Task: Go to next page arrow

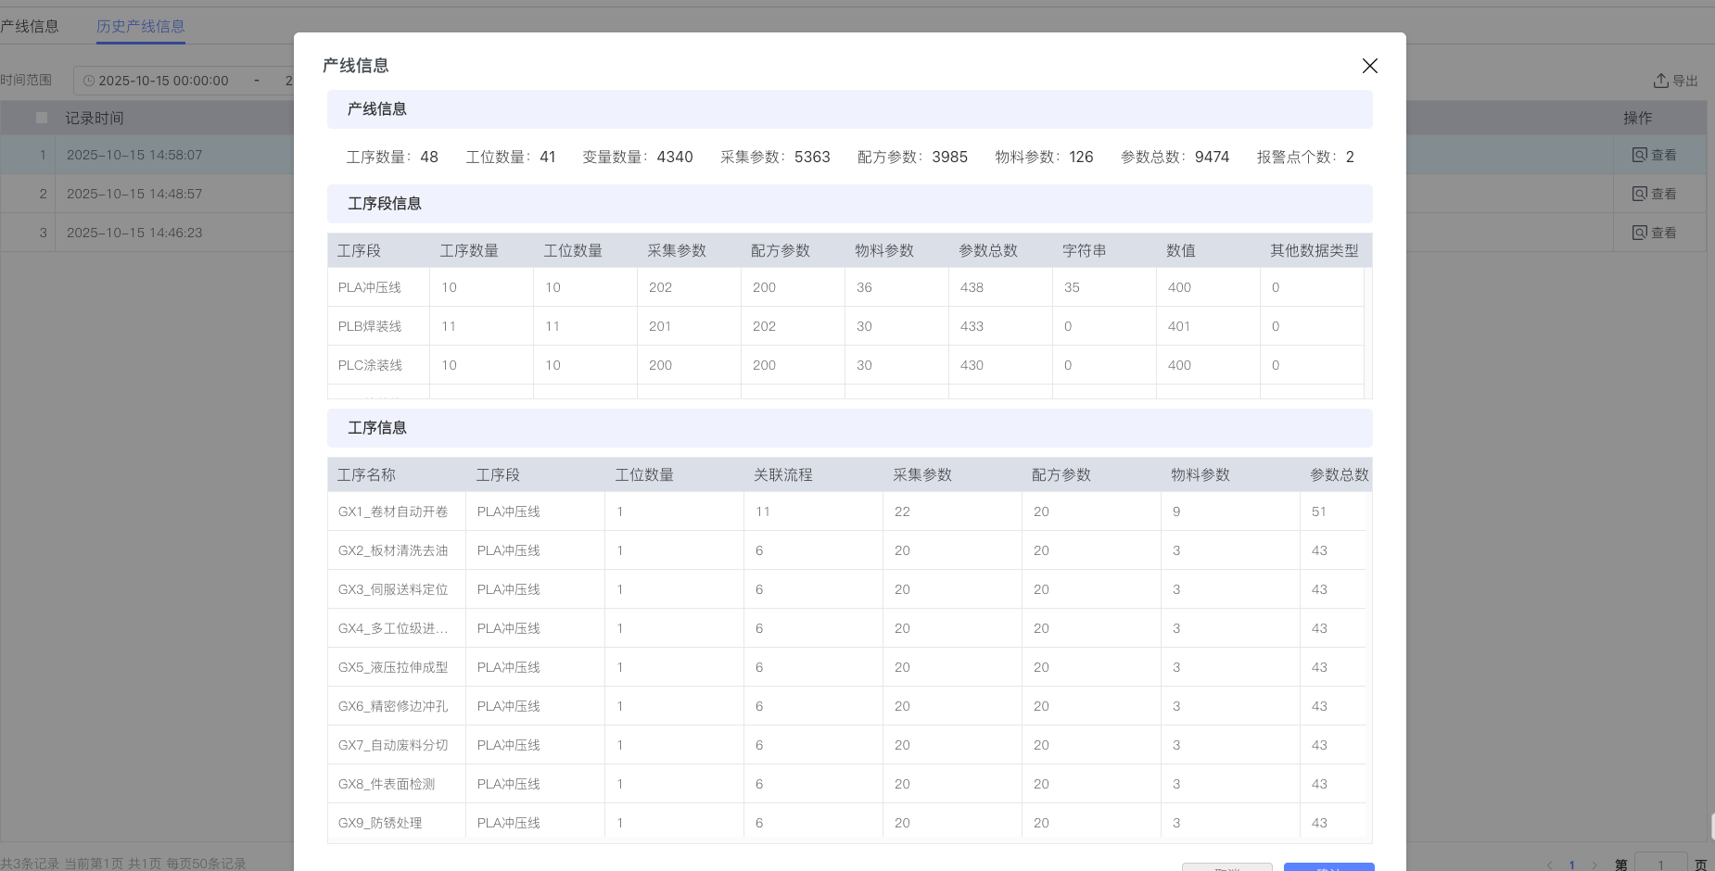Action: [1594, 865]
